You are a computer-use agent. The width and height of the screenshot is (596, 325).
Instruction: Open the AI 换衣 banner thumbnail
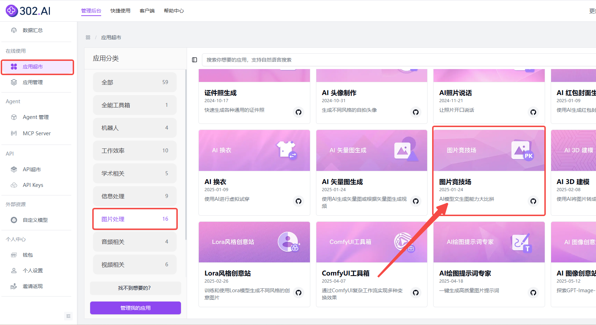click(x=254, y=150)
